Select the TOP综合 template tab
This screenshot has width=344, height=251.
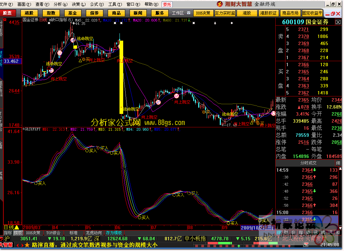pos(53,233)
